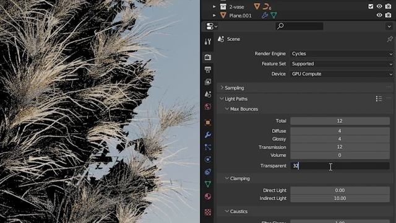396x223 pixels.
Task: Open the properties editor type dropdown
Action: coord(212,26)
